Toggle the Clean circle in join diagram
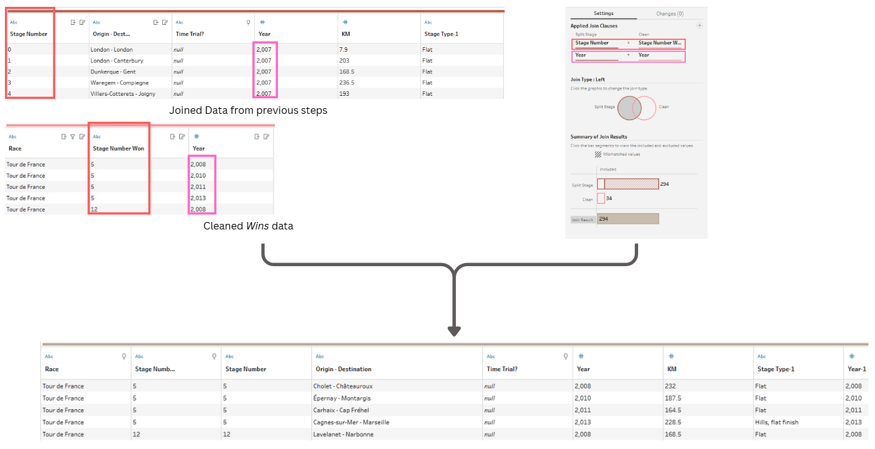The width and height of the screenshot is (875, 449). tap(649, 108)
